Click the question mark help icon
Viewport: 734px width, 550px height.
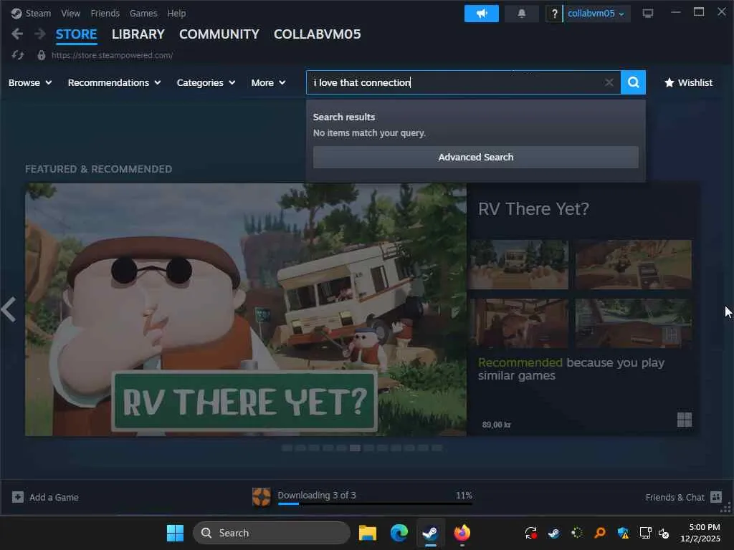pyautogui.click(x=554, y=14)
